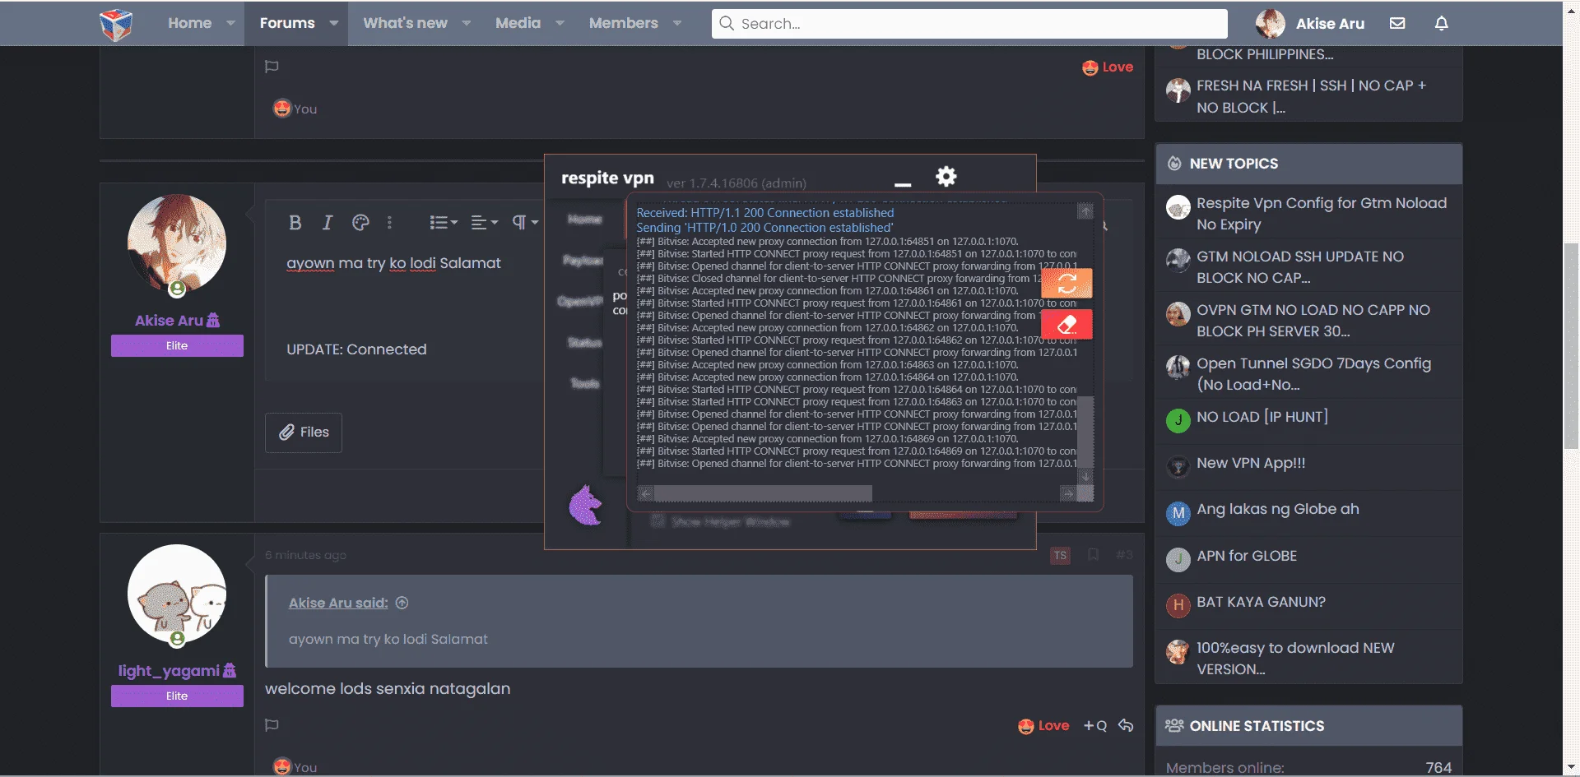Open the inbox envelope icon
This screenshot has height=777, width=1580.
click(x=1397, y=23)
